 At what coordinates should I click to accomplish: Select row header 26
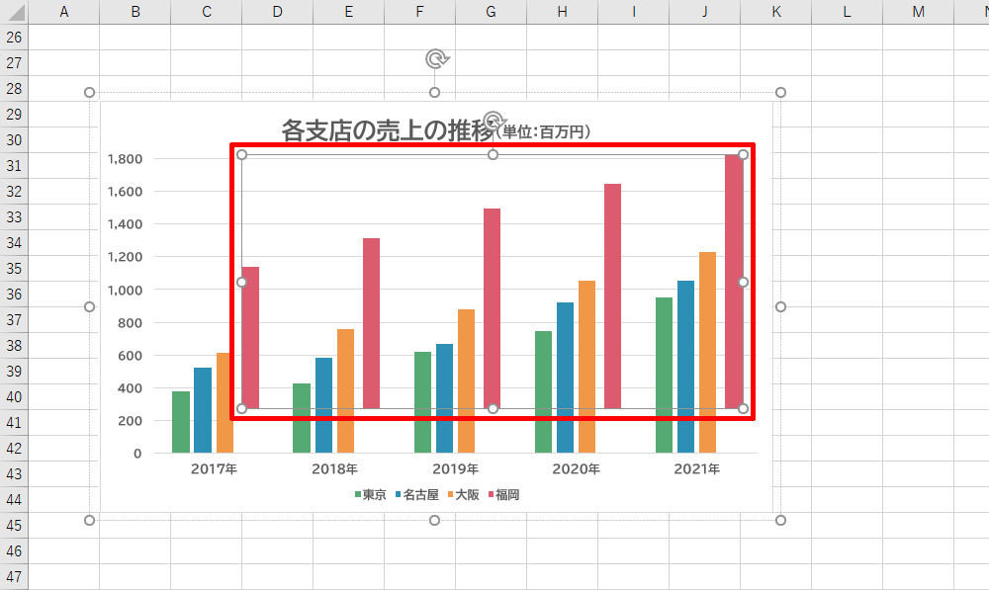pos(14,38)
